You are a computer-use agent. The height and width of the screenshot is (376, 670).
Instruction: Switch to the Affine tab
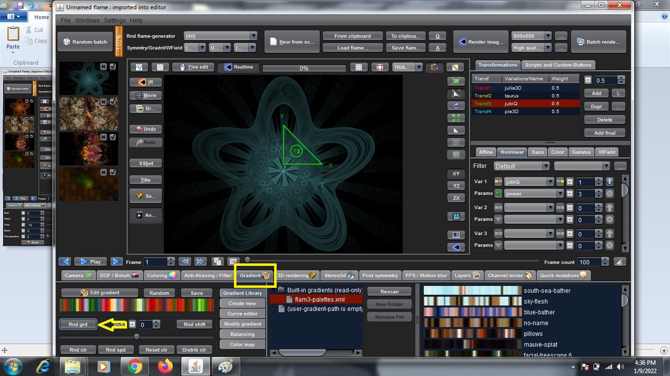tap(486, 152)
